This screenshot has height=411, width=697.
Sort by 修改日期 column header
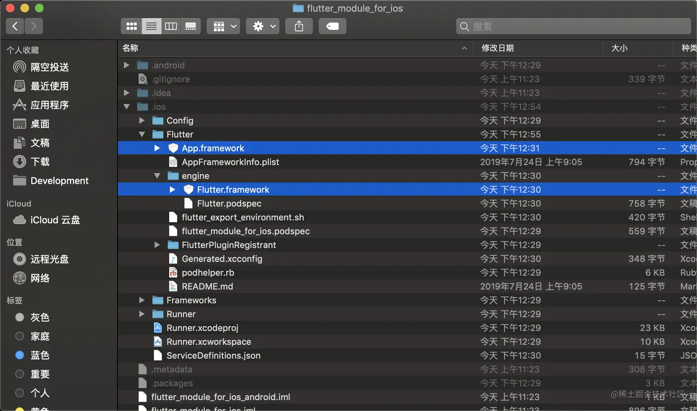[x=538, y=48]
